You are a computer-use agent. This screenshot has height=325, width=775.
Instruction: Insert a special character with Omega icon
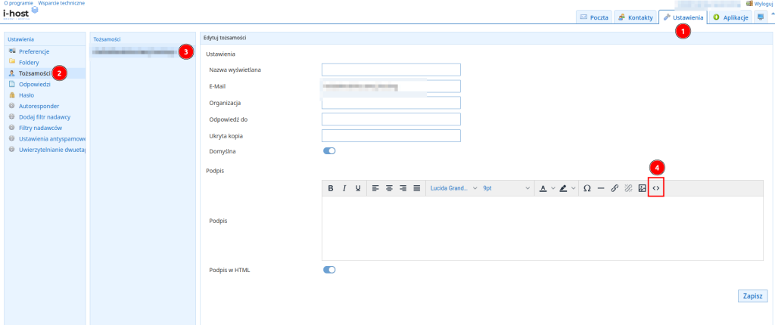pos(587,188)
